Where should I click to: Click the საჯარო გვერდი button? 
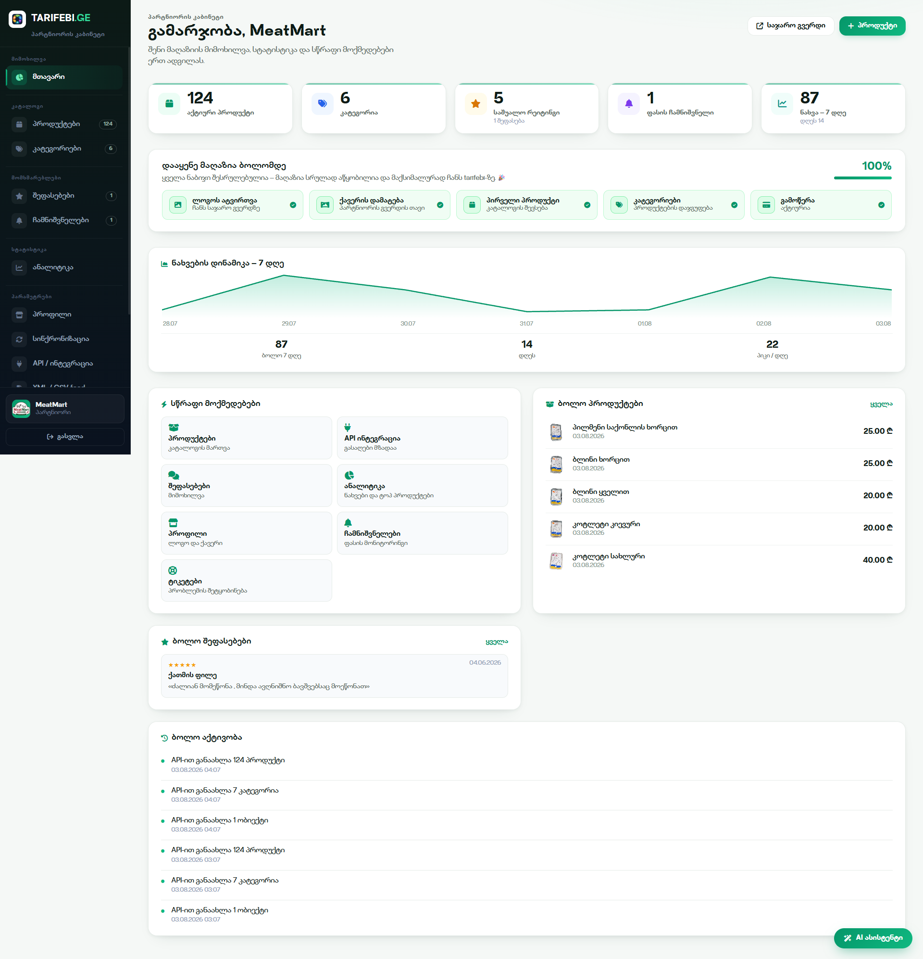pos(790,26)
